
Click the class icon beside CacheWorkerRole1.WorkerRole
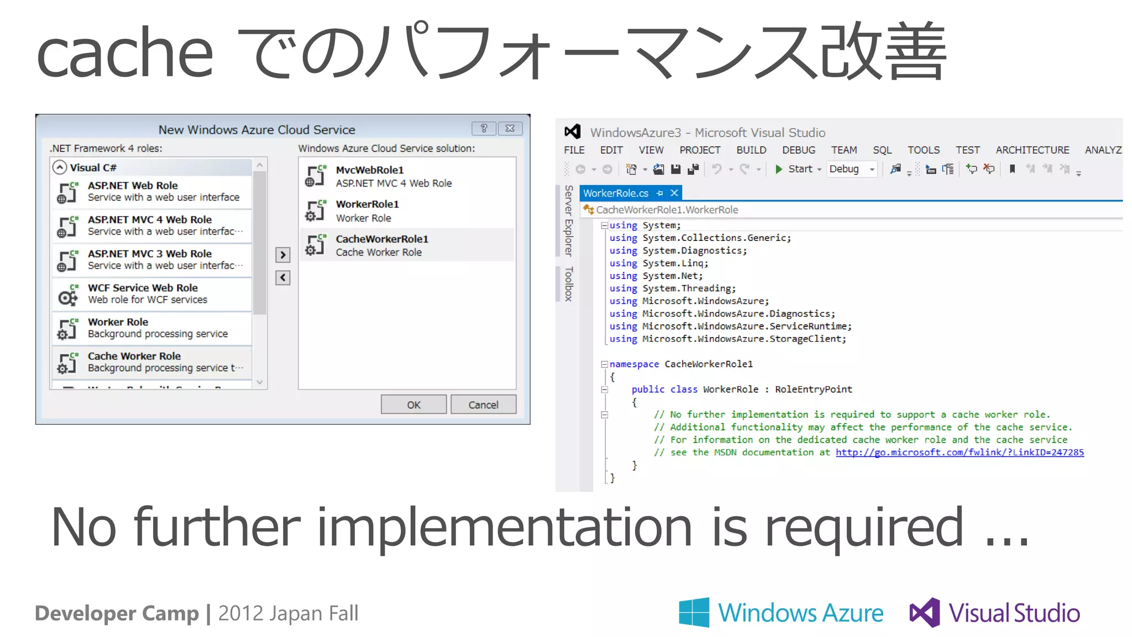tap(589, 209)
